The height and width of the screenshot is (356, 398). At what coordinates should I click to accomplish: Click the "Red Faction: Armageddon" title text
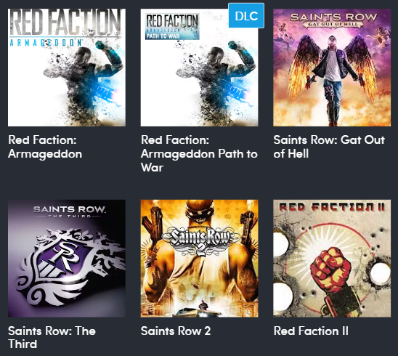tap(45, 147)
